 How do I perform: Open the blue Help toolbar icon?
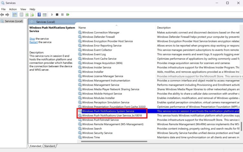tap(39, 15)
